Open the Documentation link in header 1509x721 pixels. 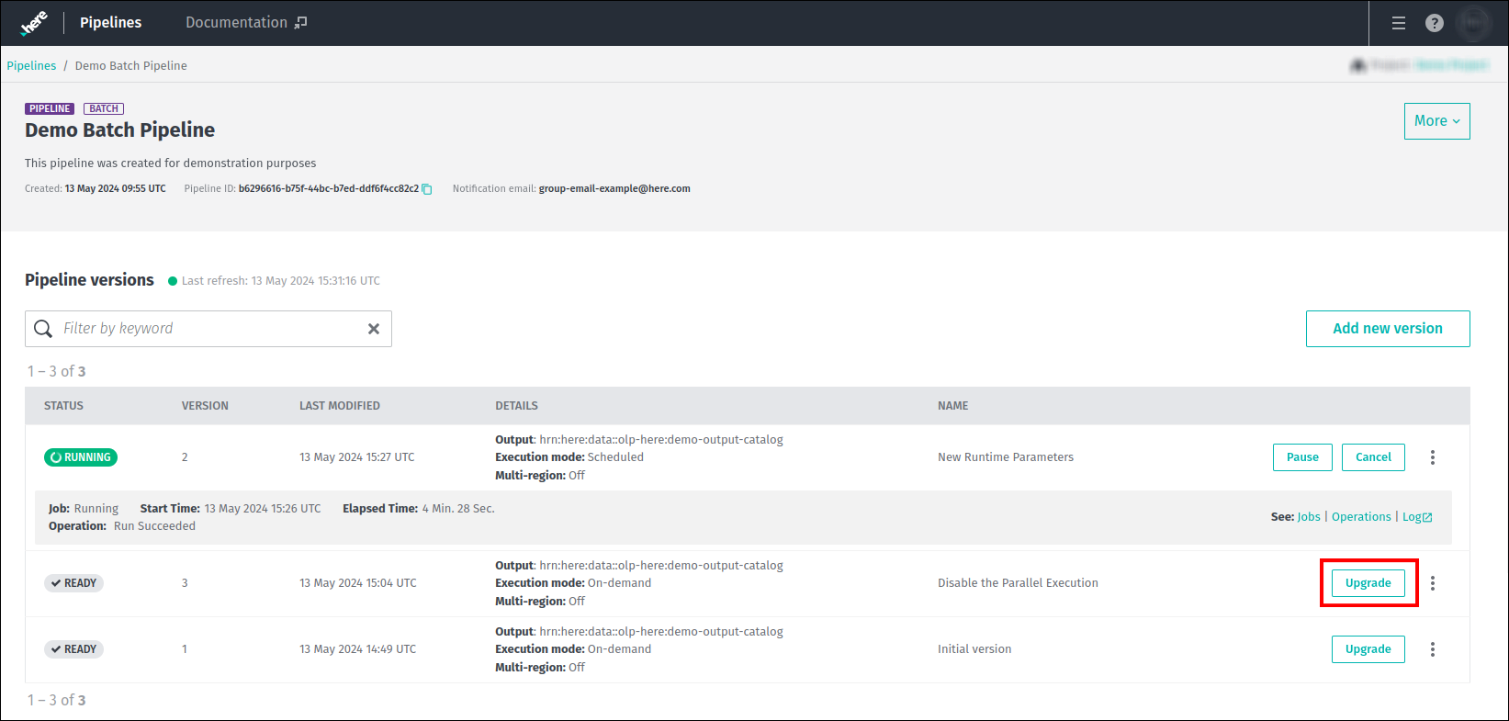pyautogui.click(x=246, y=23)
